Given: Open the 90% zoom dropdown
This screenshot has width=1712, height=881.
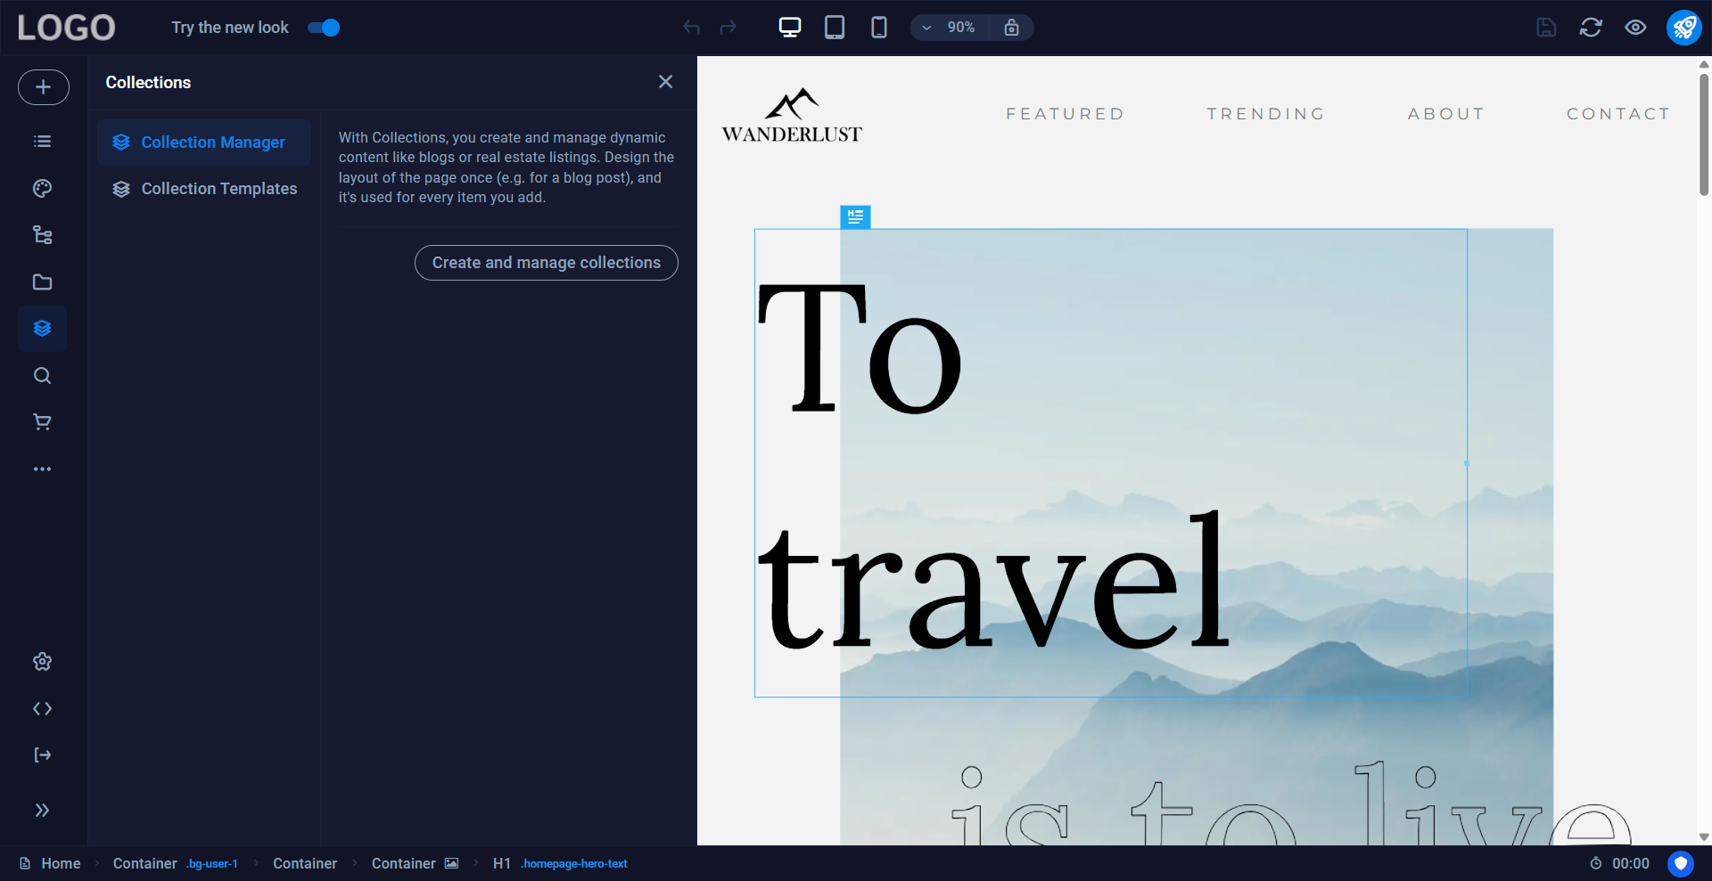Looking at the screenshot, I should click(x=949, y=28).
